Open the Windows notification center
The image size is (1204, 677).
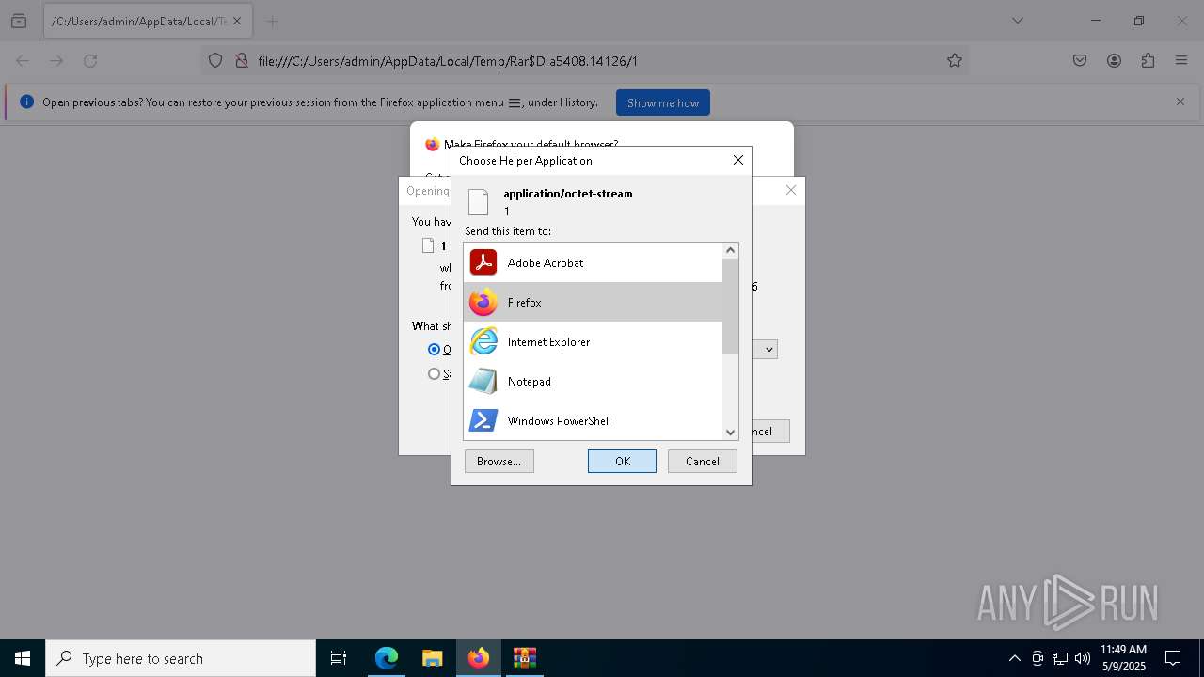tap(1173, 658)
